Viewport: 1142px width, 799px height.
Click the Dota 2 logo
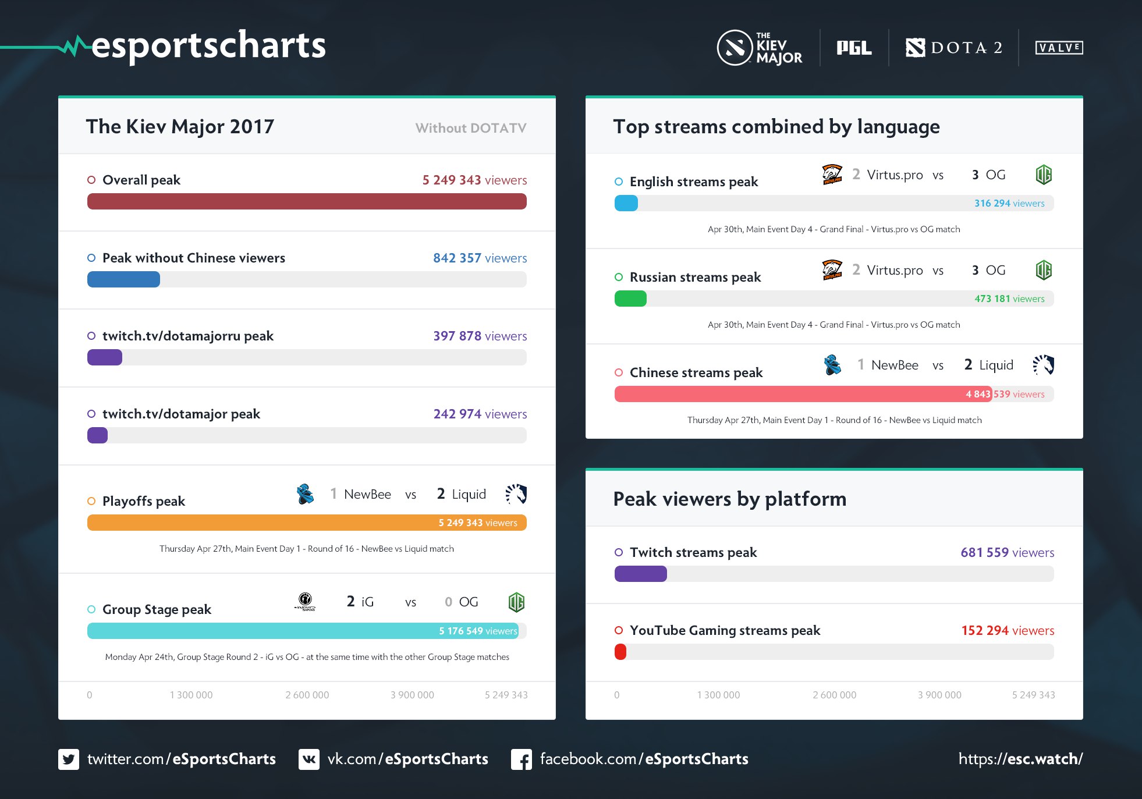tap(954, 48)
